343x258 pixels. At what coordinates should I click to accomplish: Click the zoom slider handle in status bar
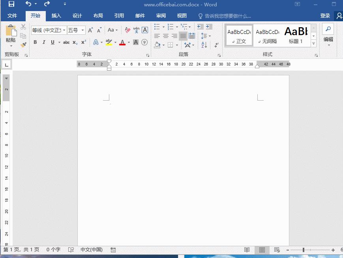point(303,250)
